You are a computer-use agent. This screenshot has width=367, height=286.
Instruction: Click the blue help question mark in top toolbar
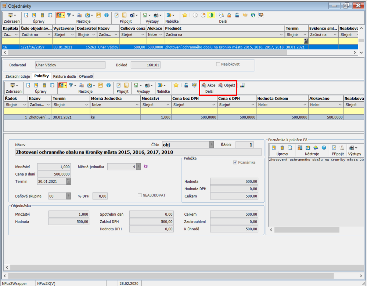(x=107, y=15)
